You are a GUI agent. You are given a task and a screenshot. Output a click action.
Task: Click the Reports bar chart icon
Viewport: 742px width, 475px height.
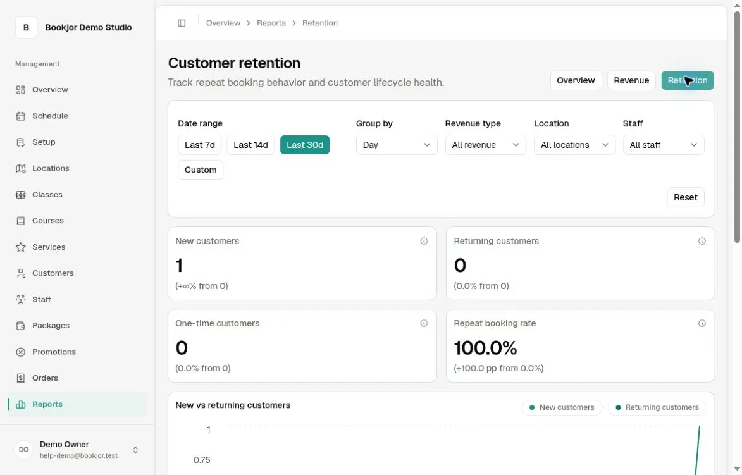(20, 405)
